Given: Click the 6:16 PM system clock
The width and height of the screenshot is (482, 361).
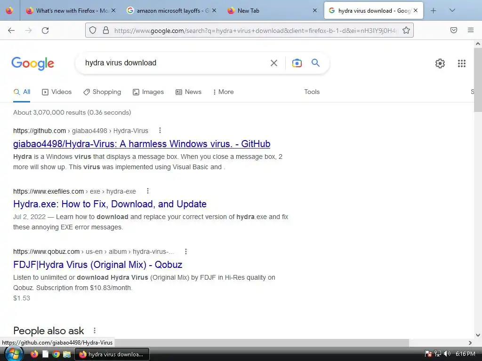Looking at the screenshot, I should point(466,353).
